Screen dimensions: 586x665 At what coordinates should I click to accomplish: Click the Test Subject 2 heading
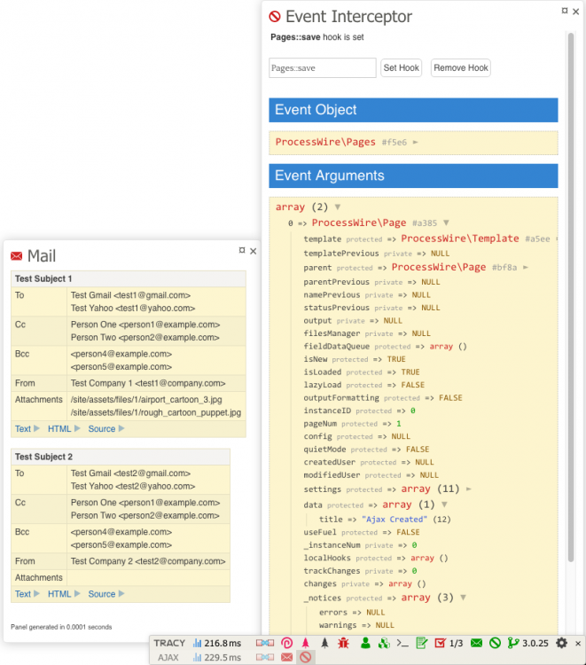pyautogui.click(x=43, y=457)
